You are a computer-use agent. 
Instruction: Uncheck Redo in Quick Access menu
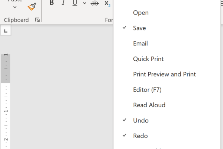coord(167,136)
